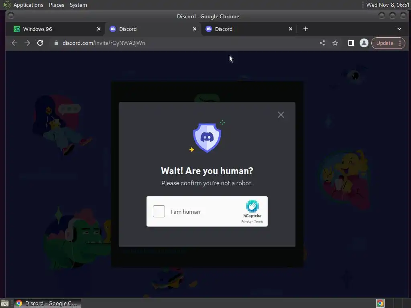The width and height of the screenshot is (411, 308).
Task: Check the 'I am human' checkbox
Action: click(x=159, y=211)
